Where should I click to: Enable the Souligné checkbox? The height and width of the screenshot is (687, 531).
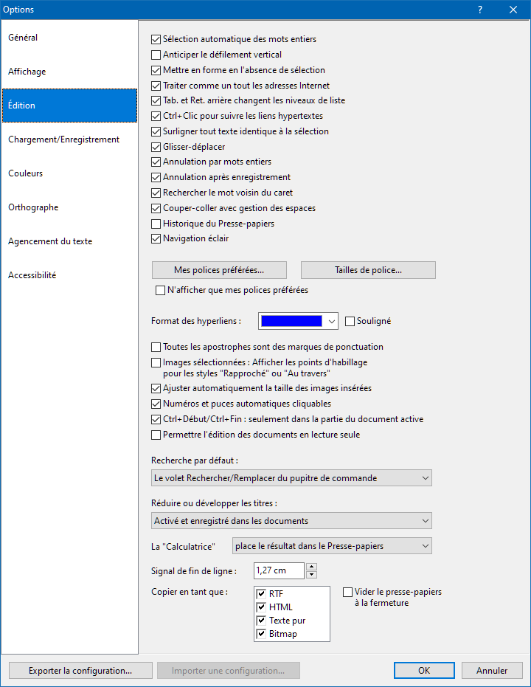(350, 322)
